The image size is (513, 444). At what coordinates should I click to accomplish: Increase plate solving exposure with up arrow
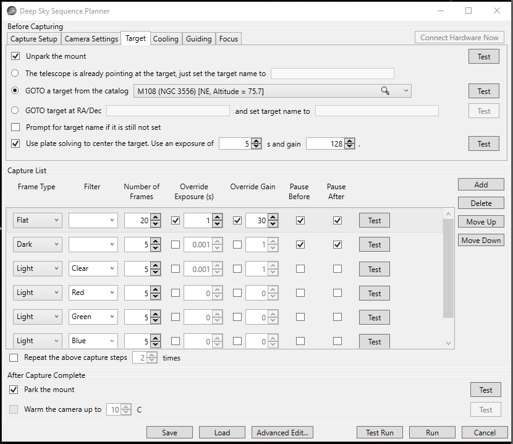click(x=256, y=141)
